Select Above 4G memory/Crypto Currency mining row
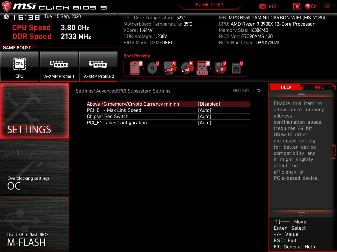The height and width of the screenshot is (252, 337). (168, 104)
